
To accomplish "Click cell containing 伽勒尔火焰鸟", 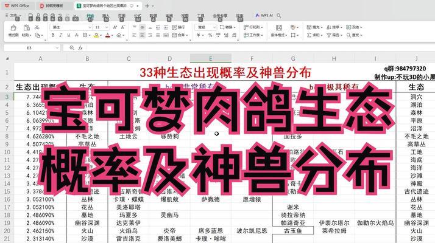I will coord(375,223).
